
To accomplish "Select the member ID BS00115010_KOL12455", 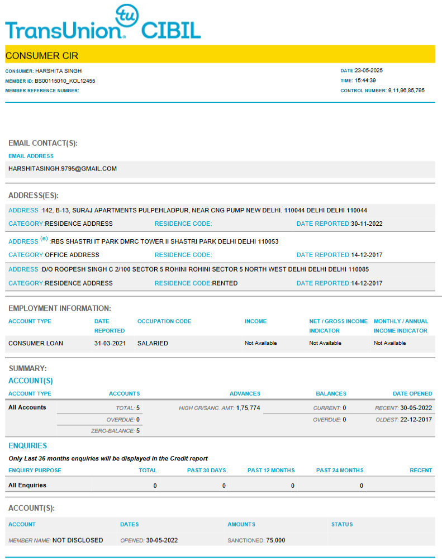I will (65, 81).
